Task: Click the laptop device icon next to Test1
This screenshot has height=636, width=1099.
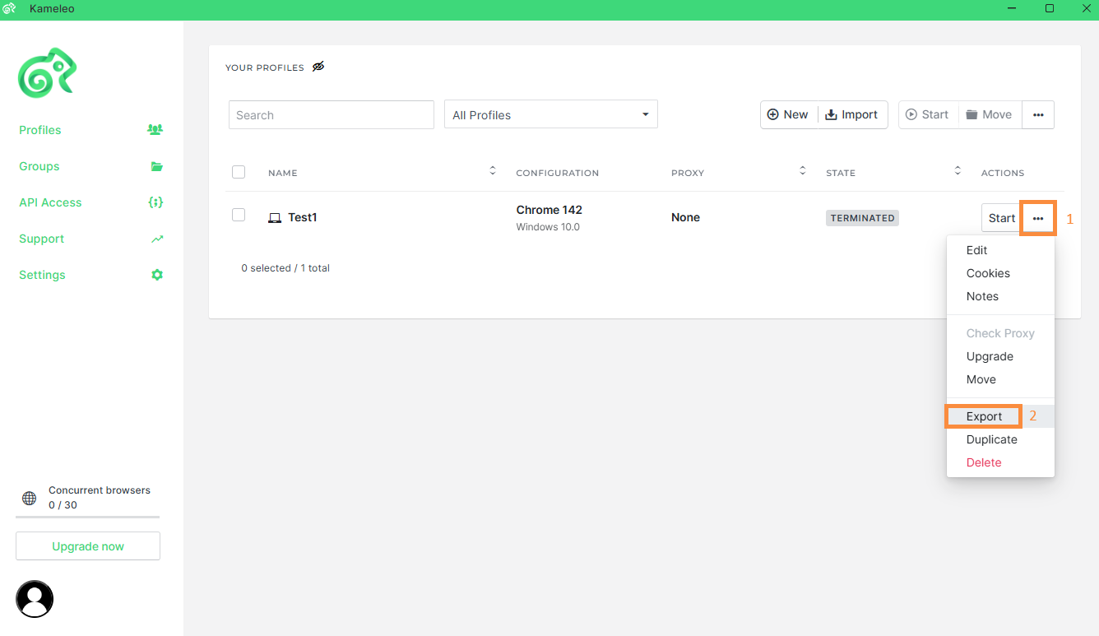Action: (x=275, y=218)
